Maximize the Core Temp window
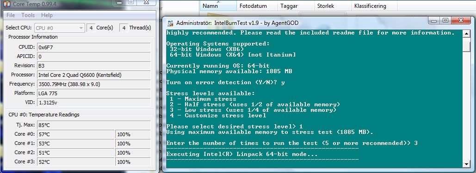Screen dimensions: 476x173 pos(131,2)
